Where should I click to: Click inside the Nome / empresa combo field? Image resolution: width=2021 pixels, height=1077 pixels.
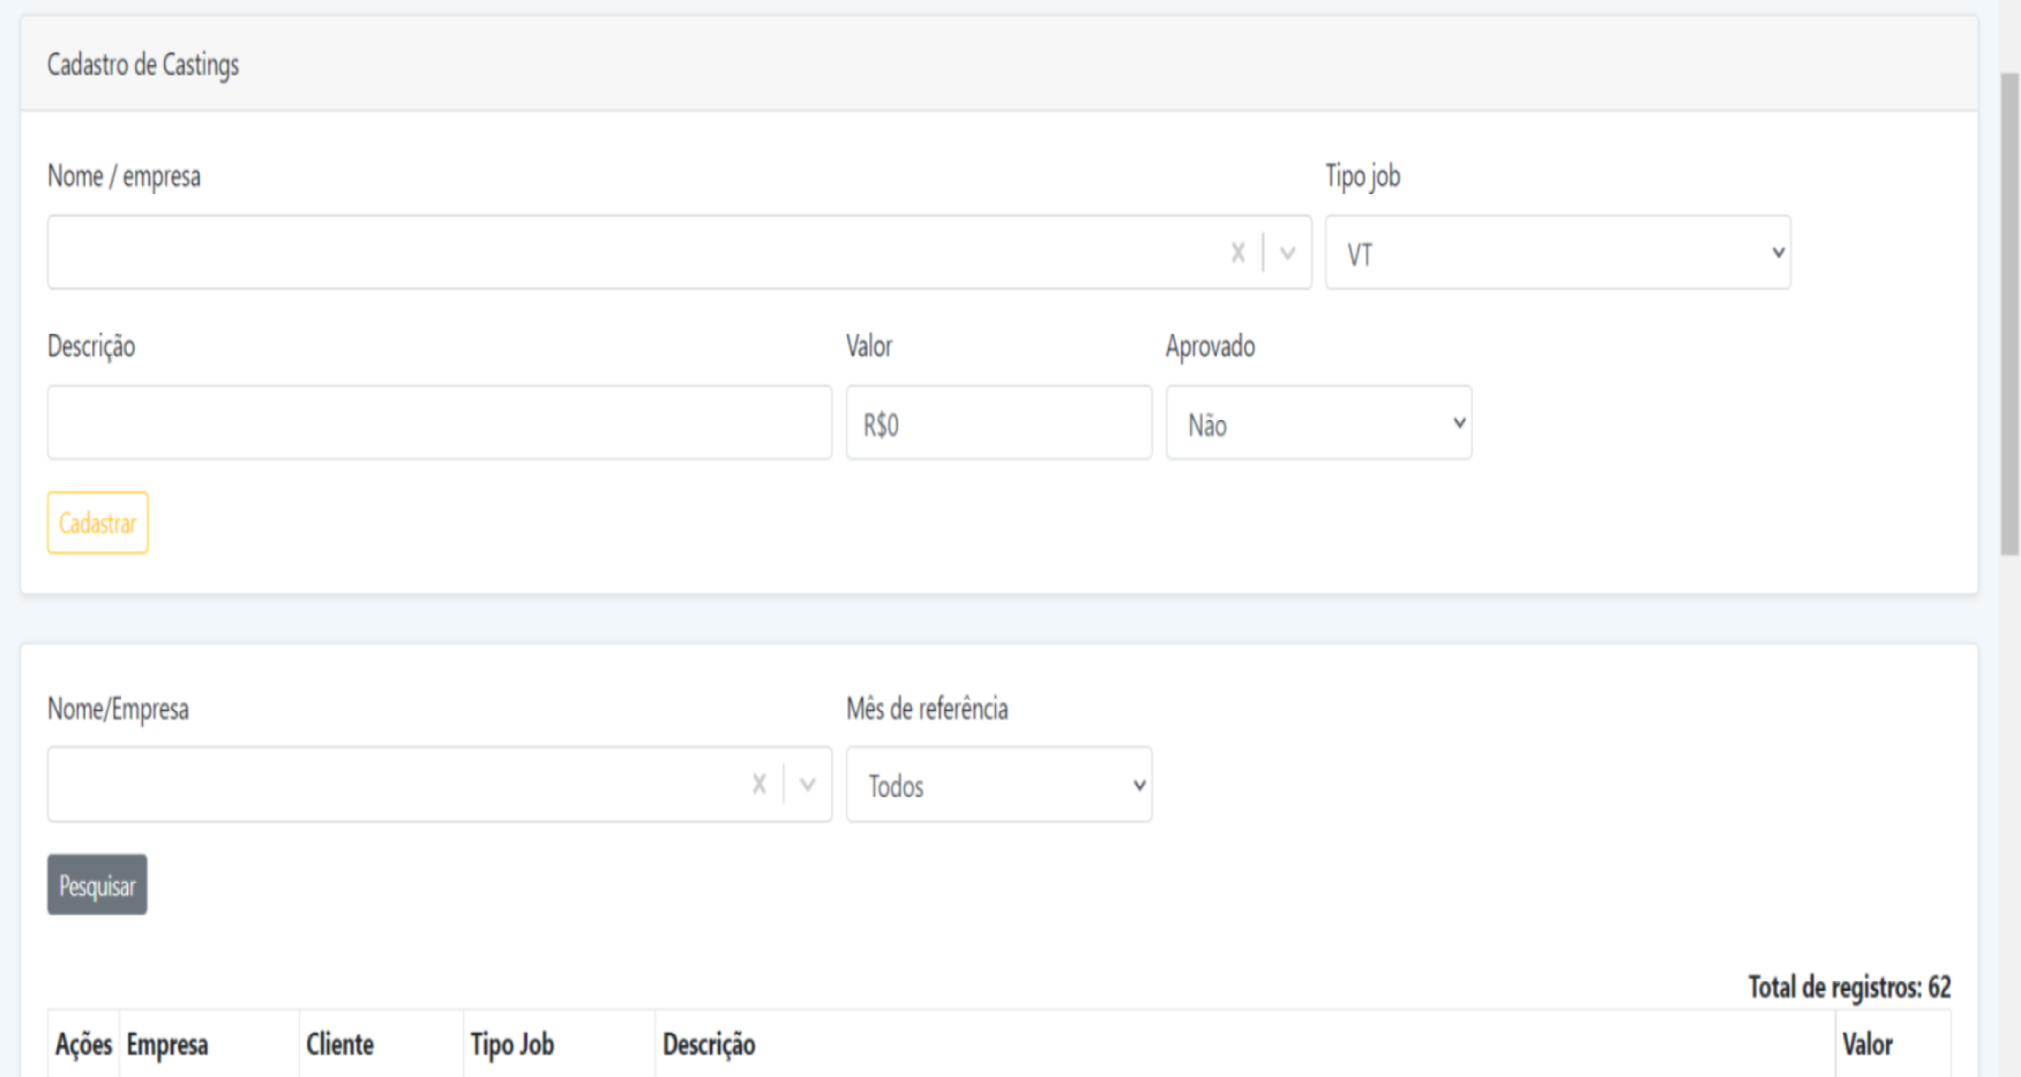click(x=631, y=253)
